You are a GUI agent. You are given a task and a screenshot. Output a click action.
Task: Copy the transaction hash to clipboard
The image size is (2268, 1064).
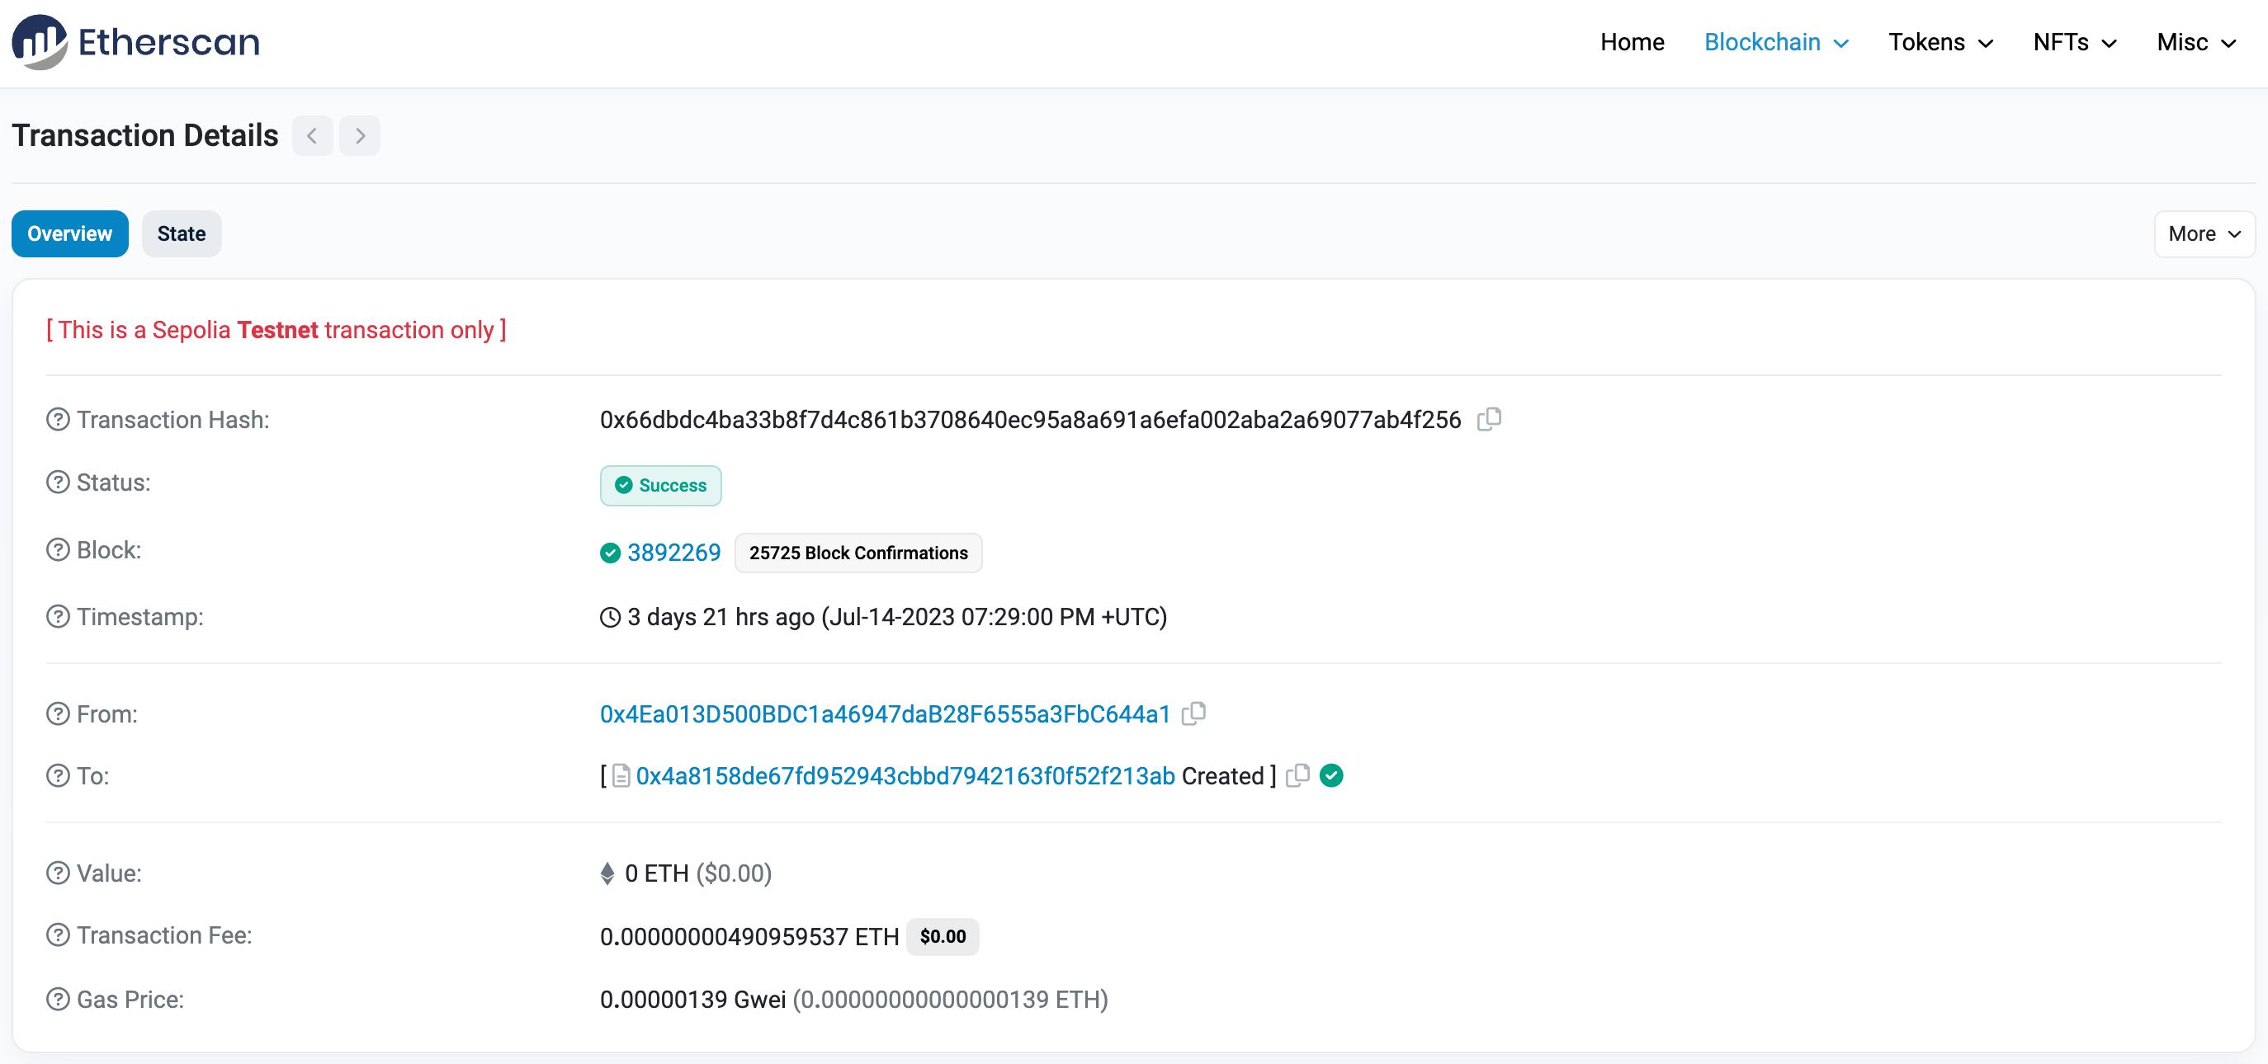point(1489,419)
